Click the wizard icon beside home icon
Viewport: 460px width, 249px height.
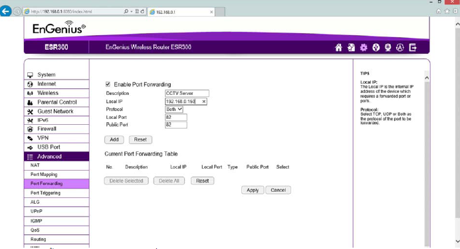point(351,47)
